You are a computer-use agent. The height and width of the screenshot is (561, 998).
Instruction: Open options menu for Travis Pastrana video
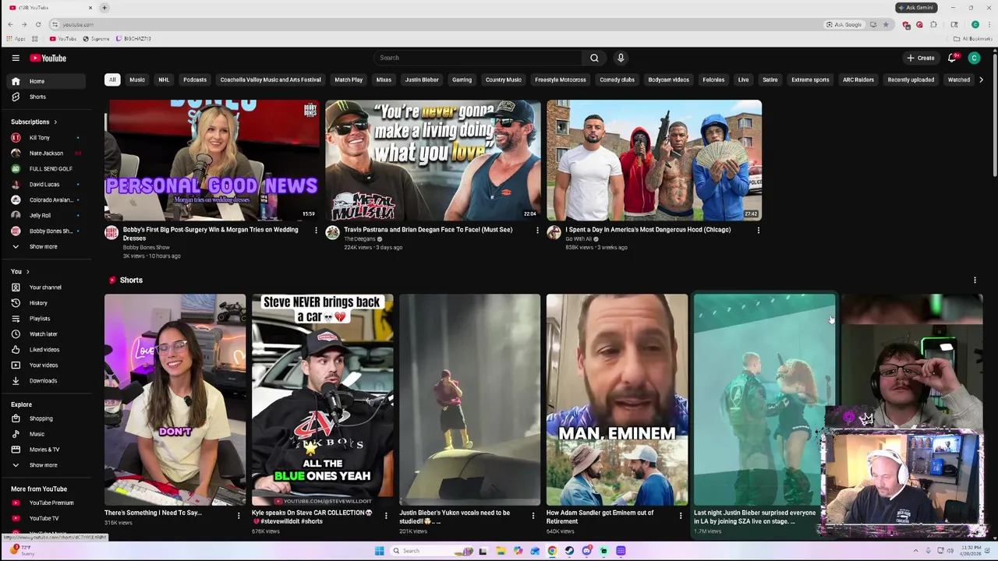537,230
